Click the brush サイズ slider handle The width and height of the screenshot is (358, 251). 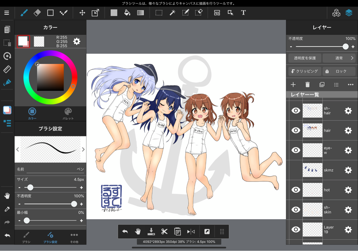click(30, 187)
